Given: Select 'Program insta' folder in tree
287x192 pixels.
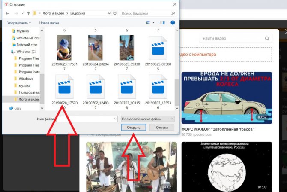Looking at the screenshot, I should [x=27, y=72].
